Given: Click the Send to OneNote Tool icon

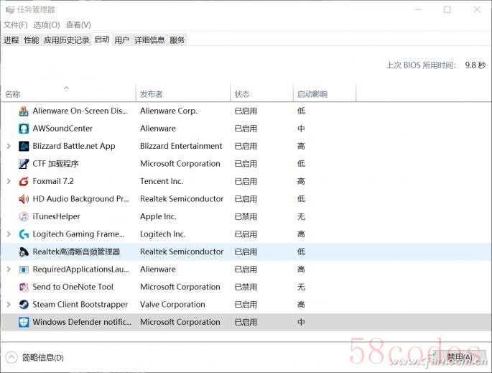Looking at the screenshot, I should [24, 287].
